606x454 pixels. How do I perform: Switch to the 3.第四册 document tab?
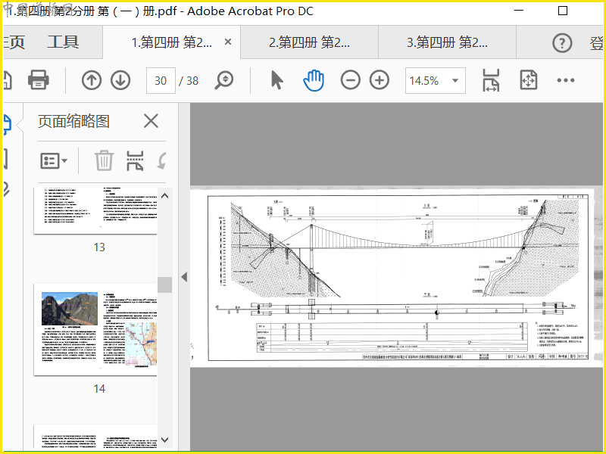[x=447, y=42]
